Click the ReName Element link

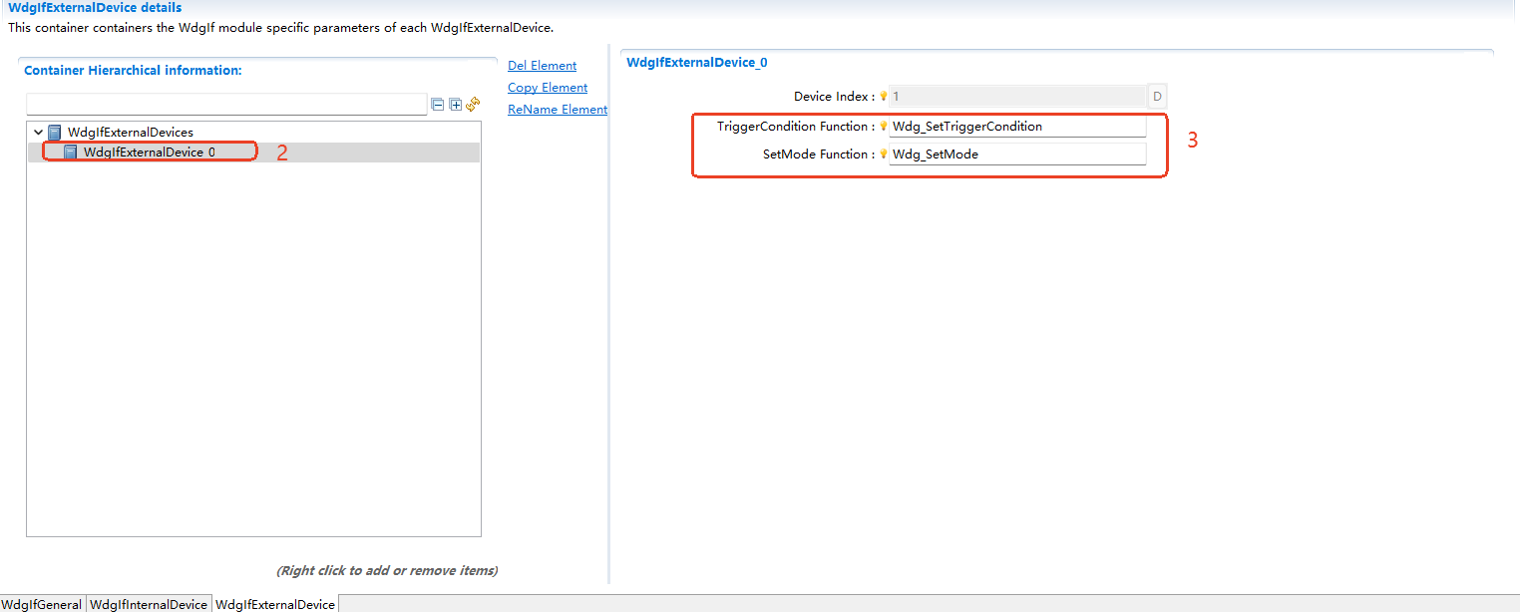coord(557,109)
